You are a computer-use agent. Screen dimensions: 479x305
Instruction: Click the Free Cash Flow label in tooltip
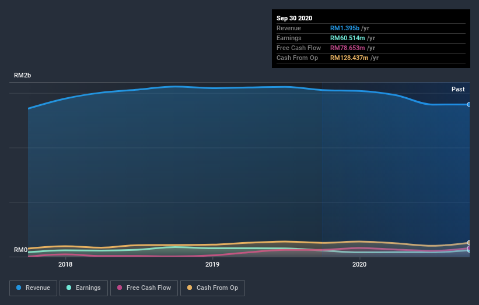click(x=299, y=48)
